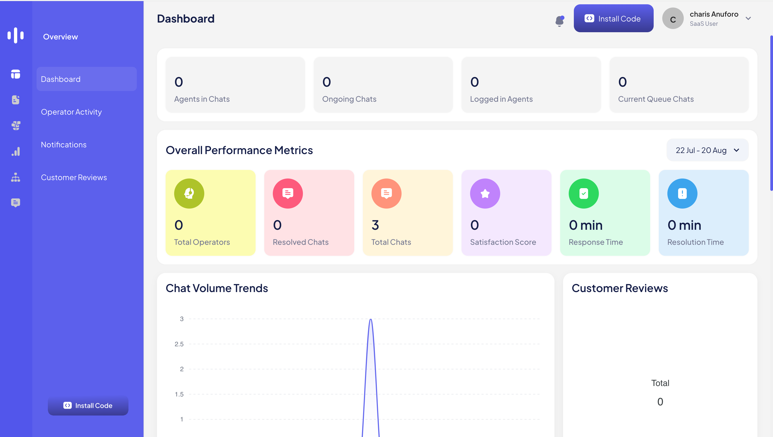Image resolution: width=773 pixels, height=437 pixels.
Task: Open the analytics bar chart sidebar icon
Action: coord(16,152)
